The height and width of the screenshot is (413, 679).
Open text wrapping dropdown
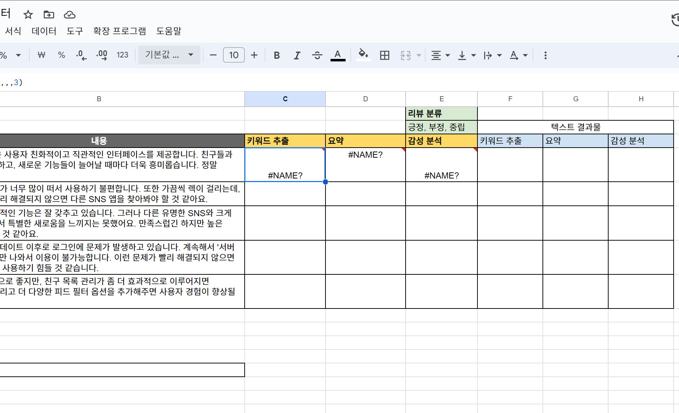point(492,55)
